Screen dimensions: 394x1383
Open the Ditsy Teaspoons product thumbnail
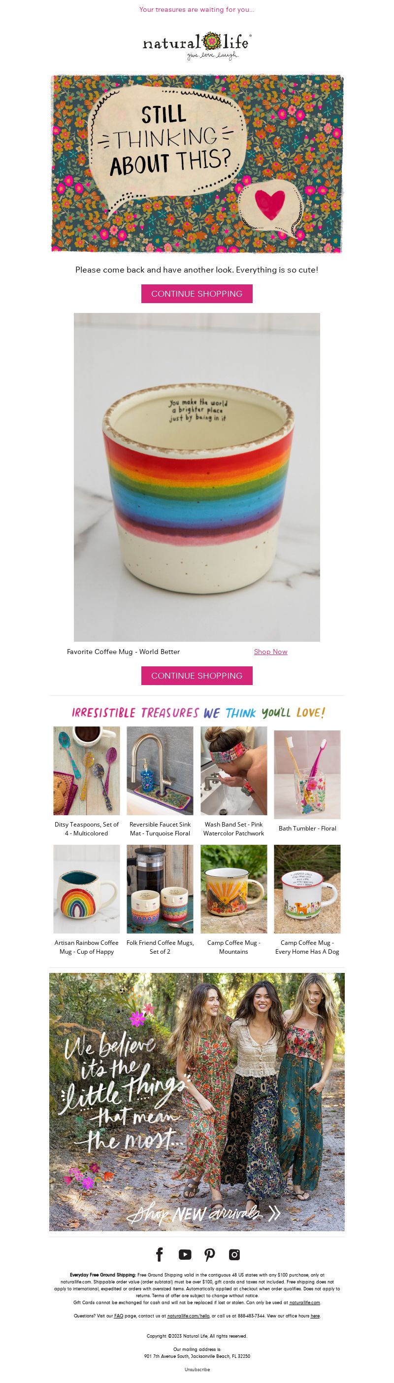(86, 770)
